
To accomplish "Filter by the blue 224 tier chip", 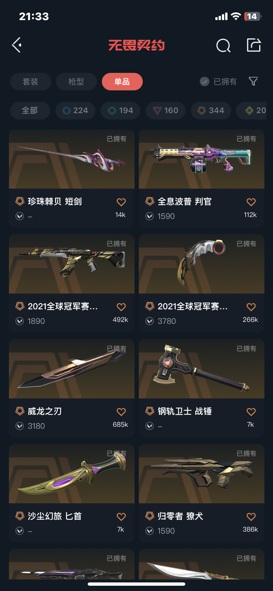I will (75, 110).
